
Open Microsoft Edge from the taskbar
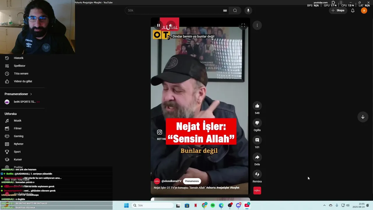pyautogui.click(x=221, y=205)
